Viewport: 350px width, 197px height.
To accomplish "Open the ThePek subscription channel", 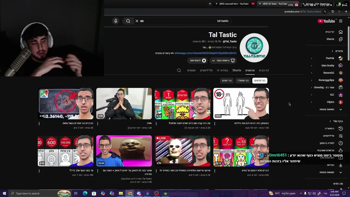I will pos(334,58).
